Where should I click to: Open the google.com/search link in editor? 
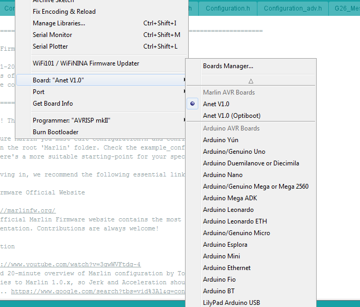tap(98, 291)
